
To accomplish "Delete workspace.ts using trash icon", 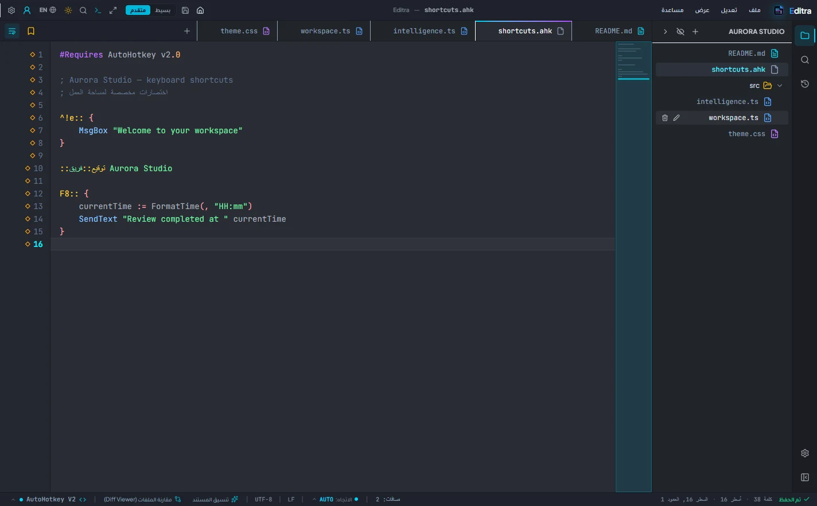I will [665, 118].
